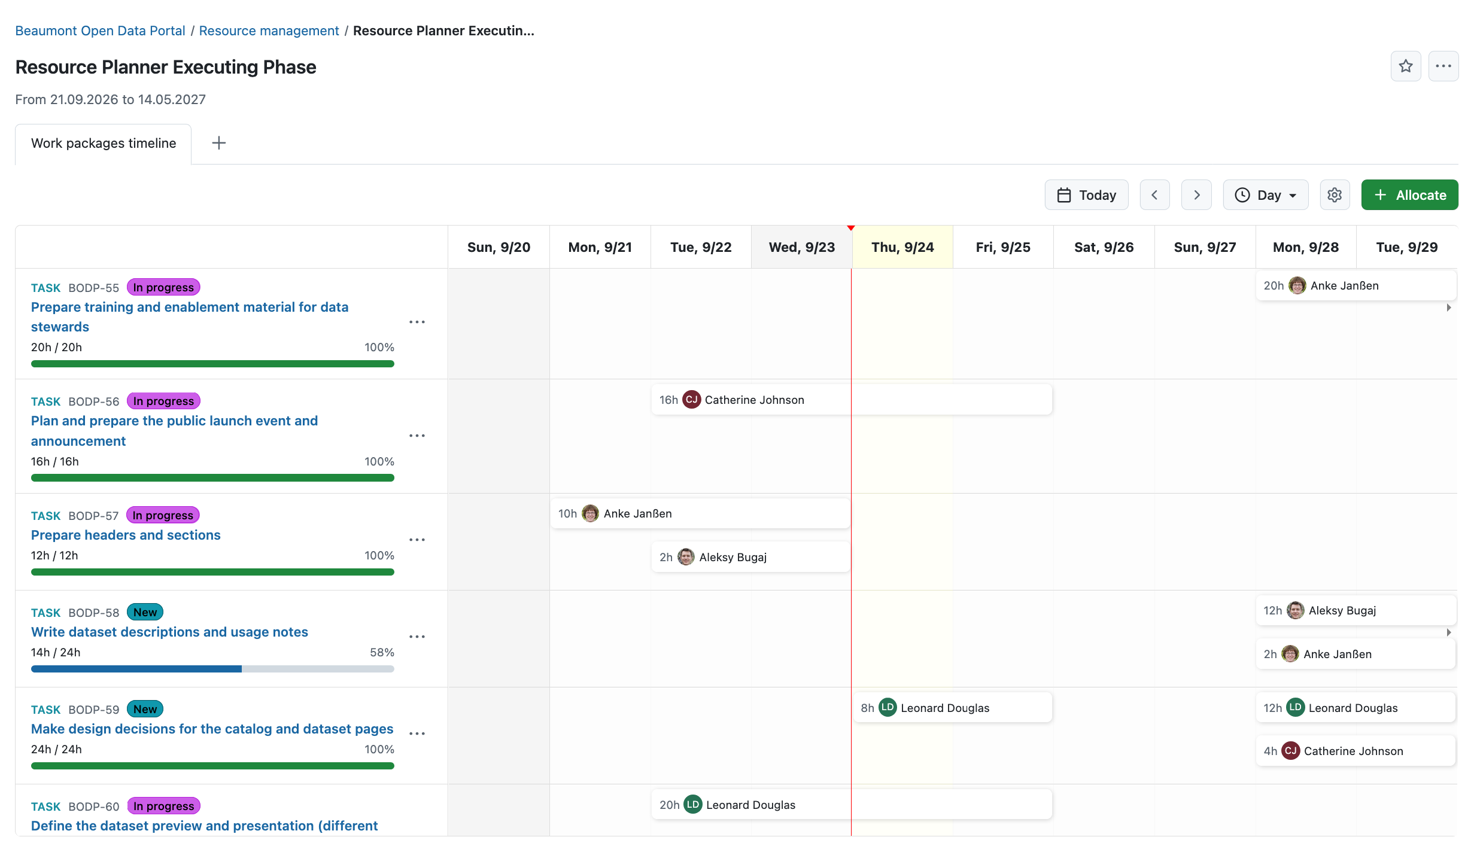The image size is (1474, 846).
Task: Click In progress status badge of BODP-57
Action: point(163,515)
